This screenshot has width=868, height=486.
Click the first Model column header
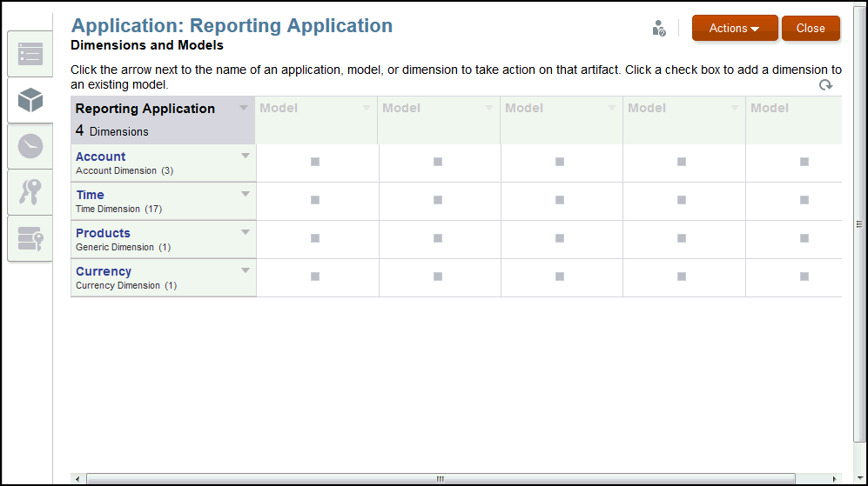coord(316,120)
